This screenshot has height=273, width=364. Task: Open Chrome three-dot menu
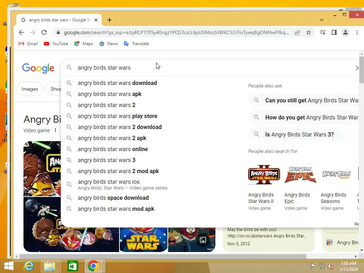[357, 32]
